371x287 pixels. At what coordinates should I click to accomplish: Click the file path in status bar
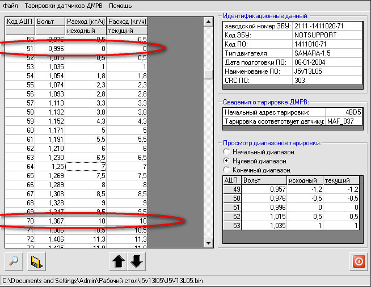tap(103, 281)
